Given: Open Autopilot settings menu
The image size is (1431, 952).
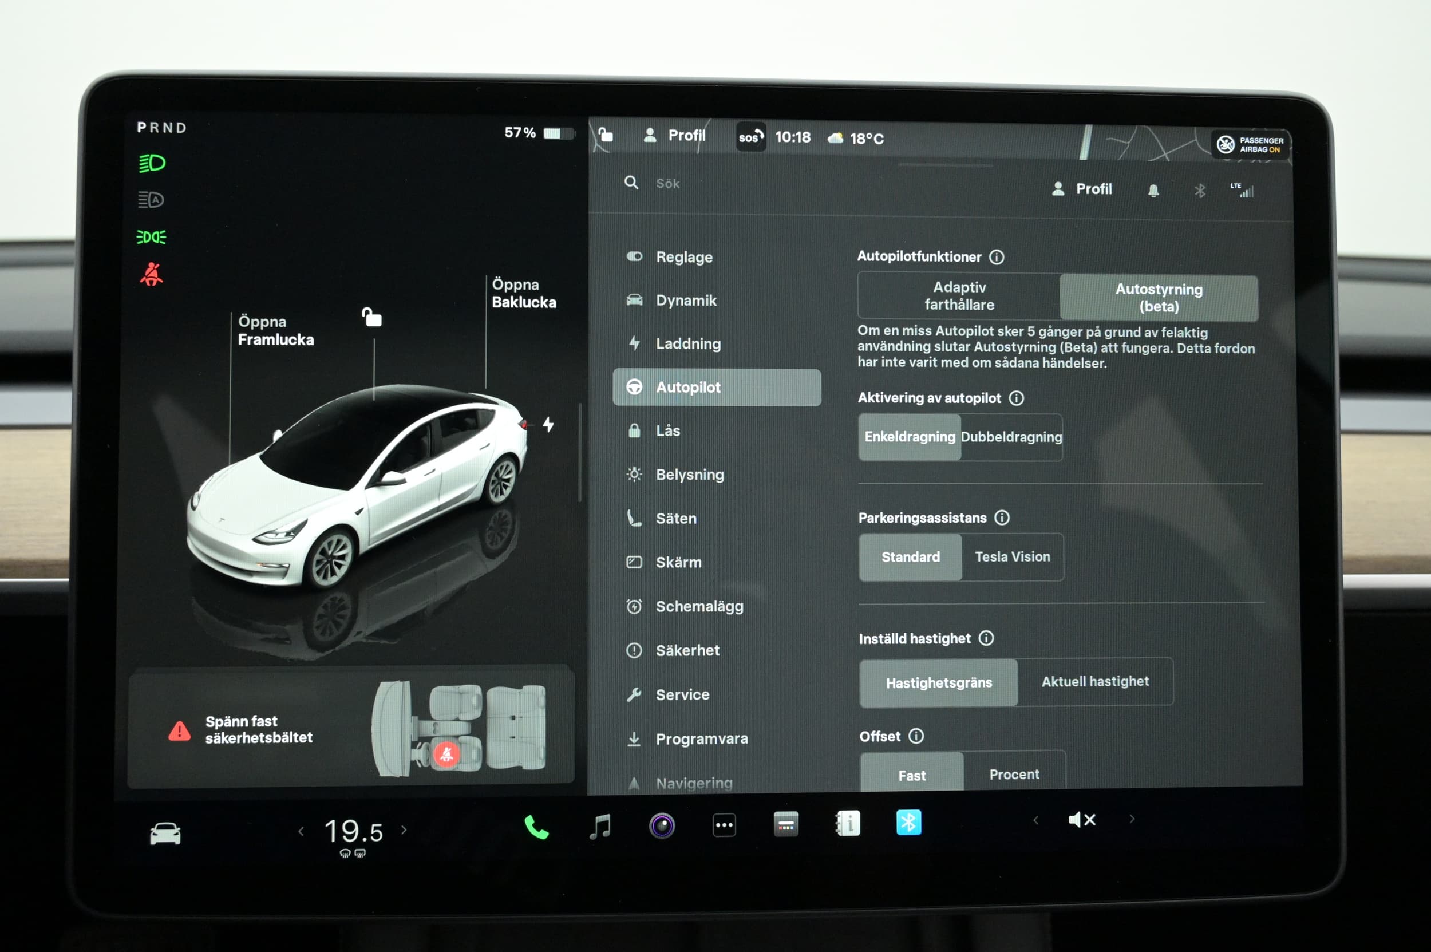Looking at the screenshot, I should coord(717,388).
